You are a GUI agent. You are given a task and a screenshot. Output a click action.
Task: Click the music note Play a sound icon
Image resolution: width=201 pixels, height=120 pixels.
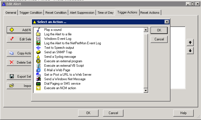click(x=38, y=30)
